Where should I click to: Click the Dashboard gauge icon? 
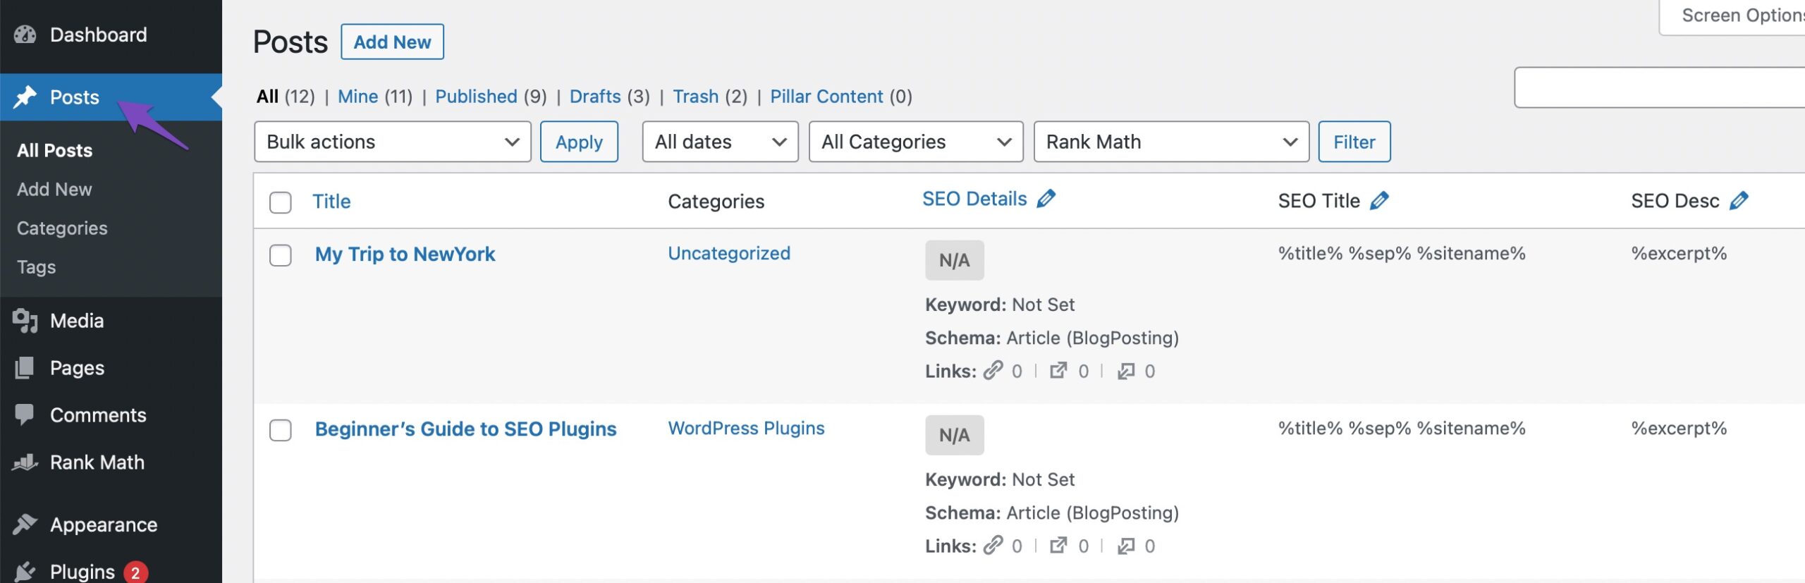(x=25, y=35)
